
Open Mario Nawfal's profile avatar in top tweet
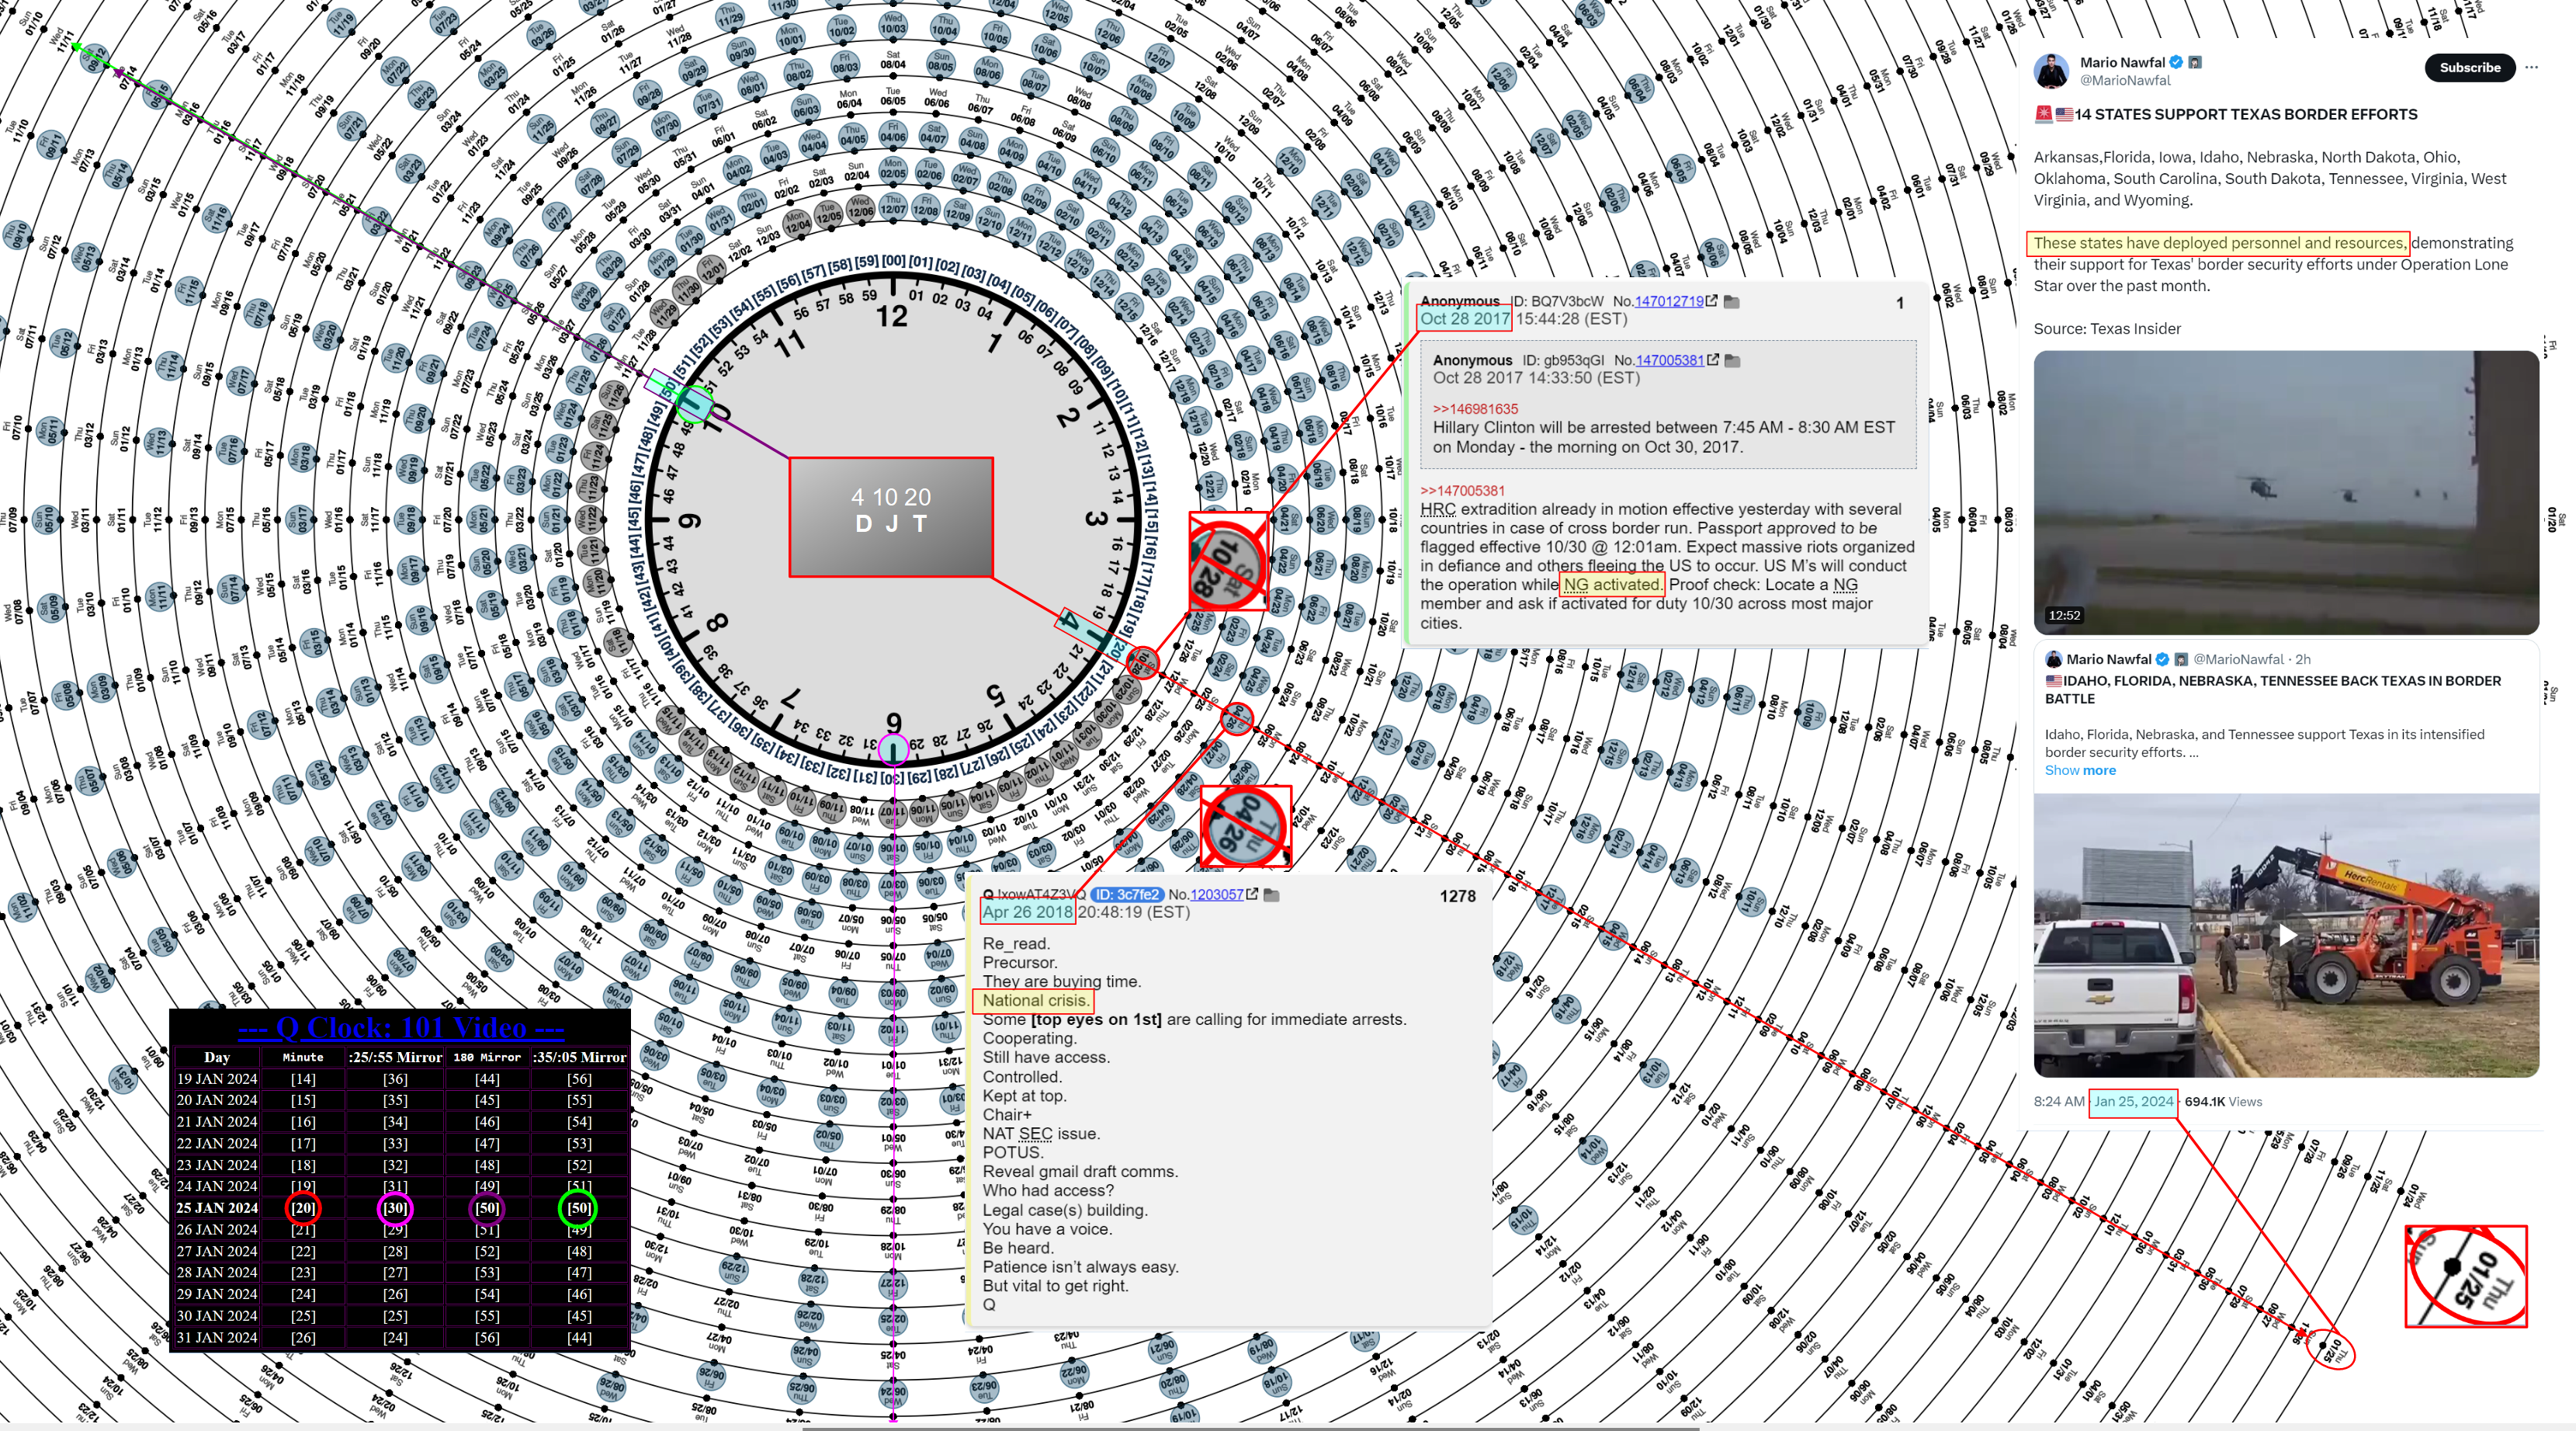[x=2051, y=71]
